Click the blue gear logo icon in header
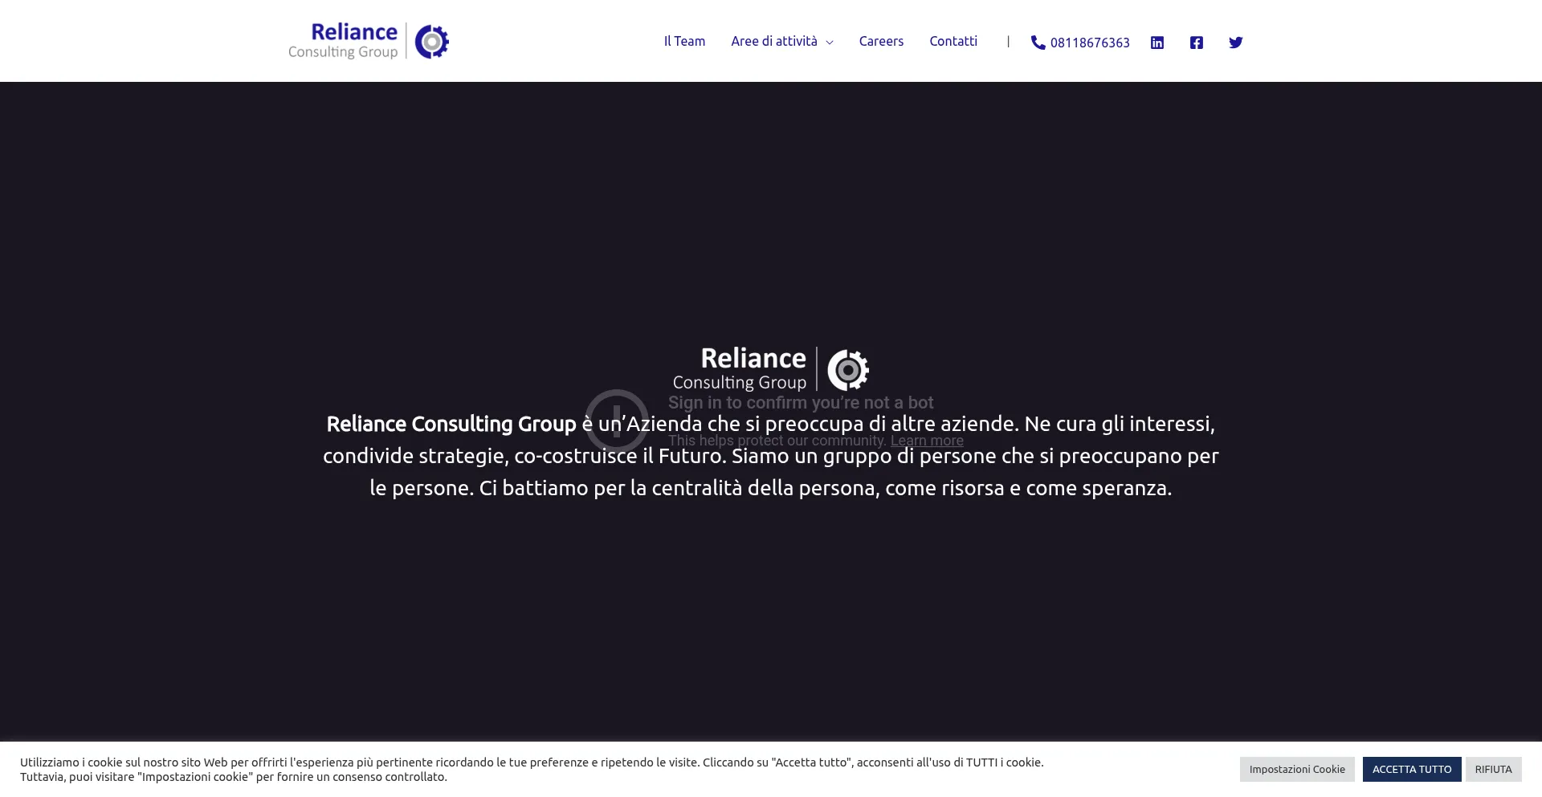The height and width of the screenshot is (797, 1542). (x=431, y=42)
